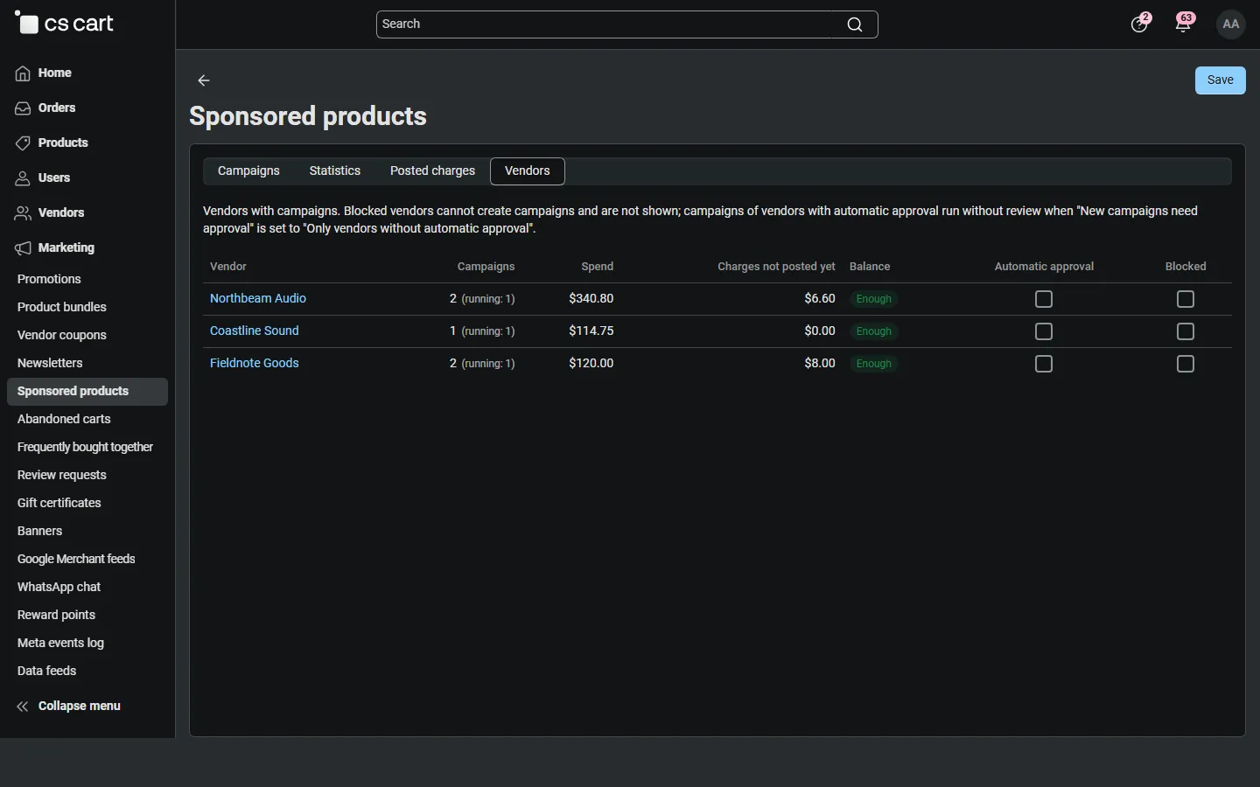
Task: Open the Posted charges tab
Action: [x=432, y=171]
